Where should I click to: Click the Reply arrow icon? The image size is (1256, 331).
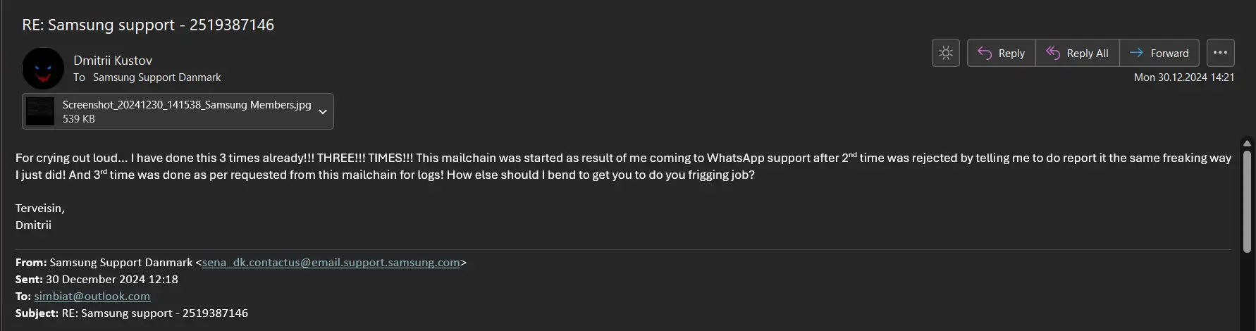(985, 53)
